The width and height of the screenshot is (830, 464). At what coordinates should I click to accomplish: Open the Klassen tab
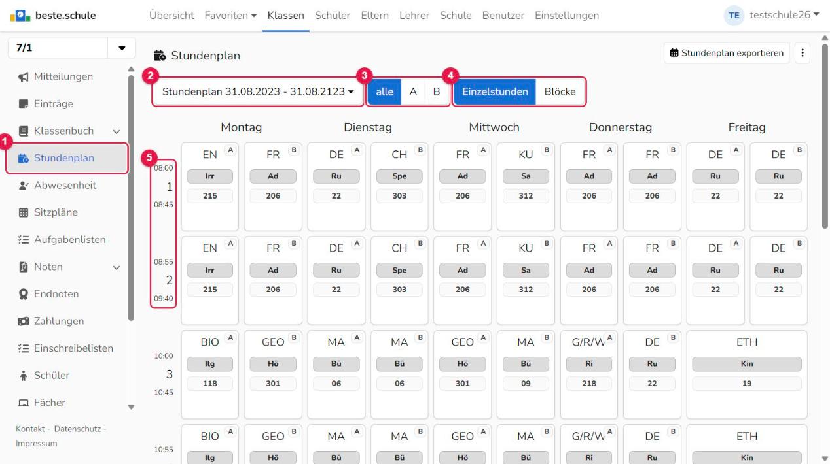click(285, 16)
